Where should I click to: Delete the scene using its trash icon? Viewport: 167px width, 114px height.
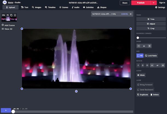coord(15,15)
